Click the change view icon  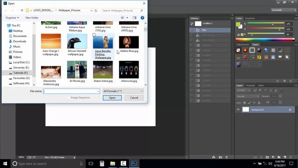pos(122,18)
